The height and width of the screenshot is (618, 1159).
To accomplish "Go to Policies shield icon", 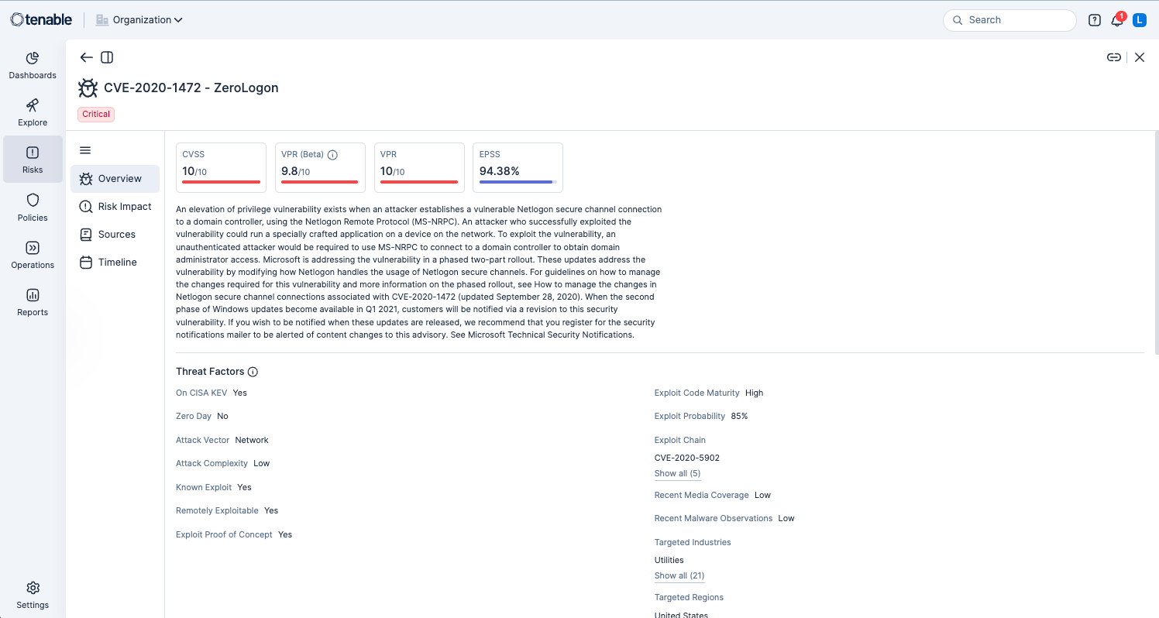I will pos(33,201).
